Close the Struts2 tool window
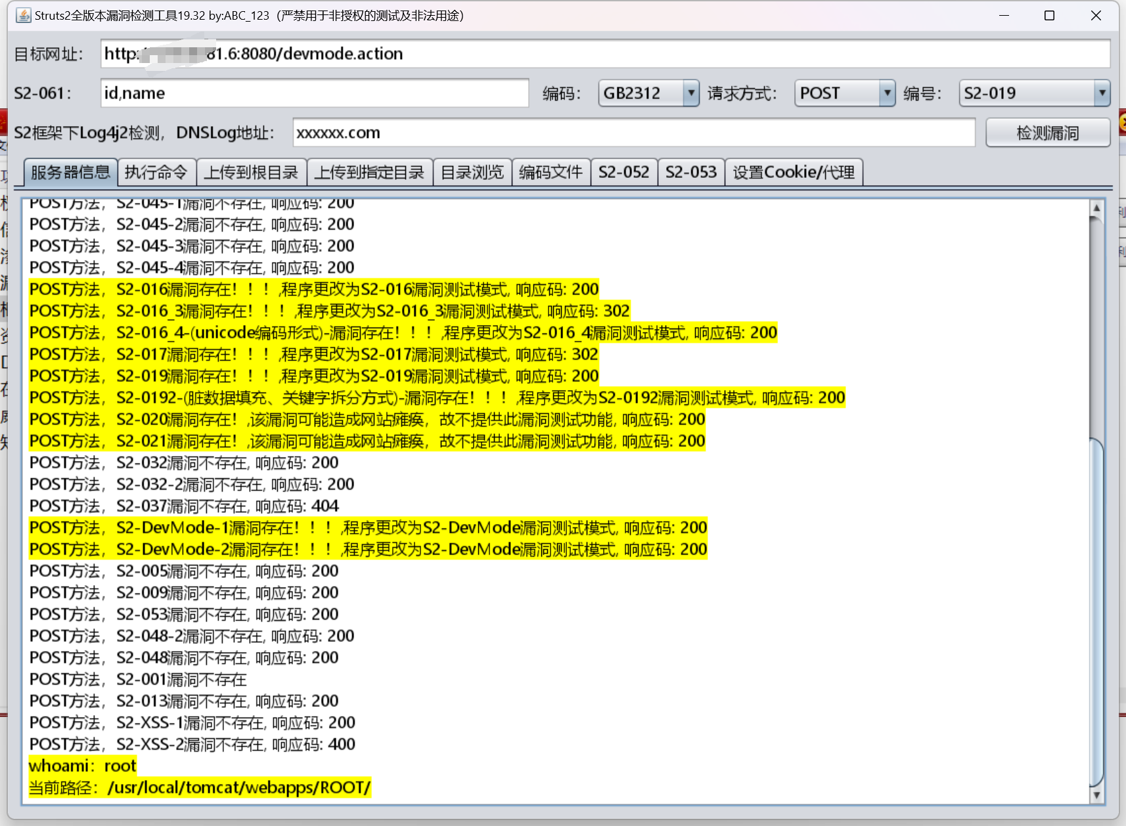The height and width of the screenshot is (826, 1126). [1096, 16]
